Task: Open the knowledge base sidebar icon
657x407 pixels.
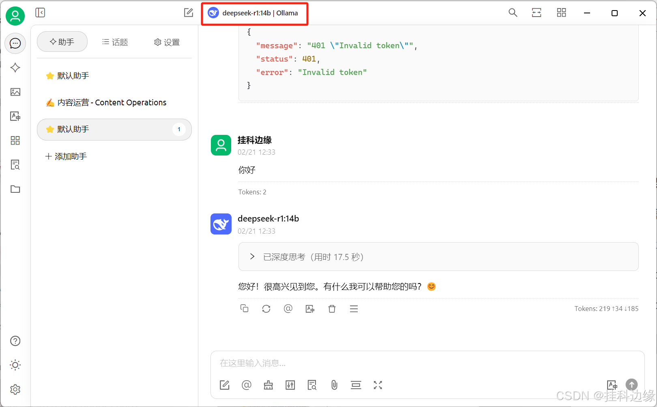Action: [15, 165]
